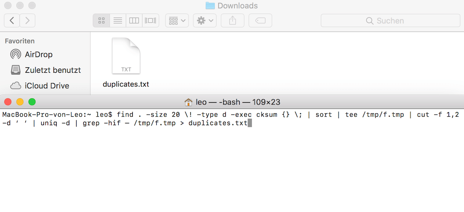This screenshot has height=212, width=464.
Task: Go forward in Finder history
Action: (x=28, y=20)
